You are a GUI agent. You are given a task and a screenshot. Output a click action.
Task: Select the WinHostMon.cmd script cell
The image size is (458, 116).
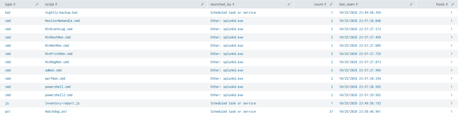click(58, 37)
